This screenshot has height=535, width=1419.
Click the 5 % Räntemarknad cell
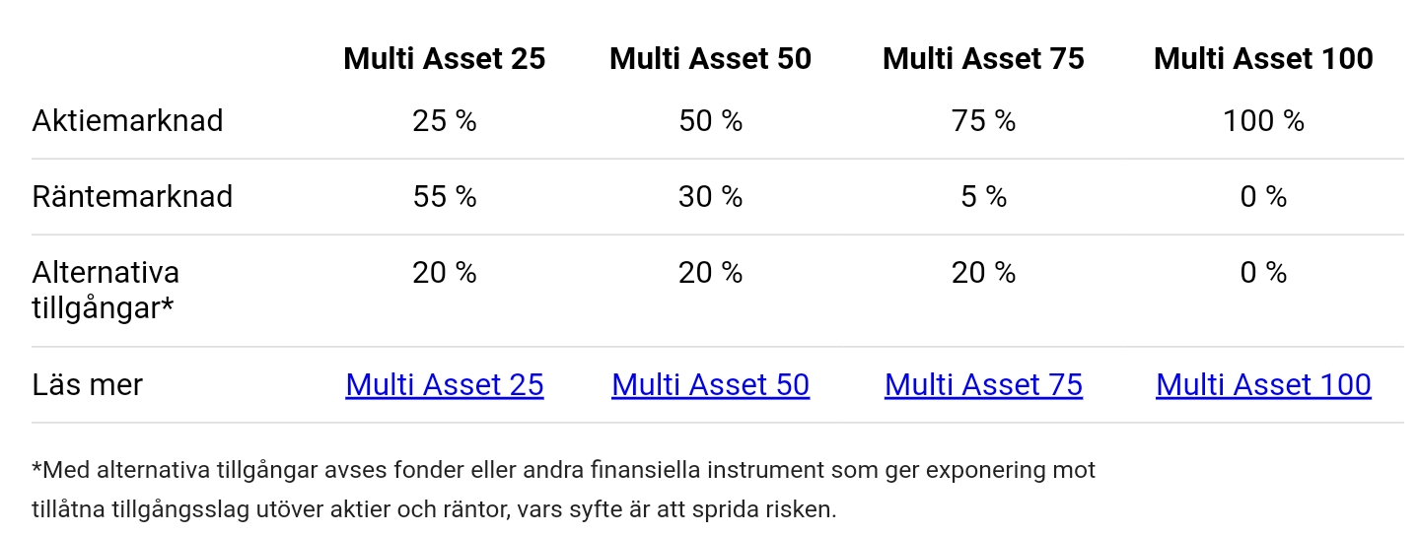pos(983,197)
